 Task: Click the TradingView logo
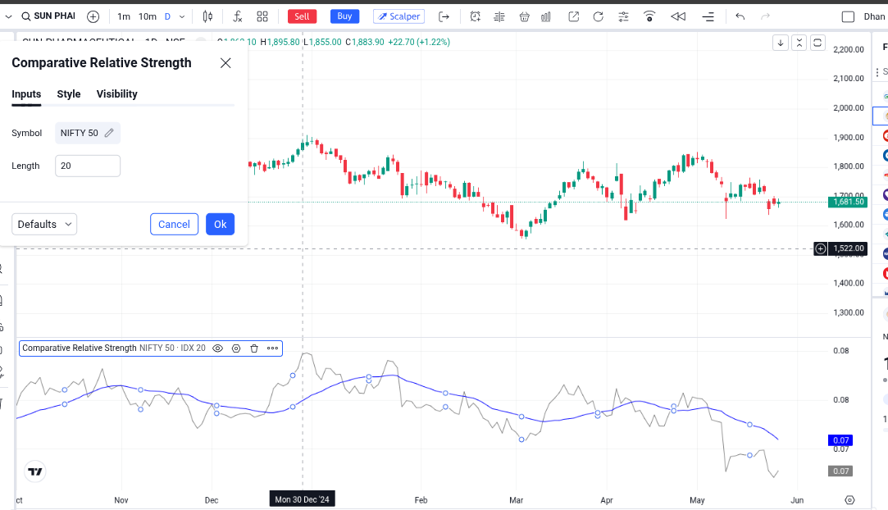click(x=35, y=471)
